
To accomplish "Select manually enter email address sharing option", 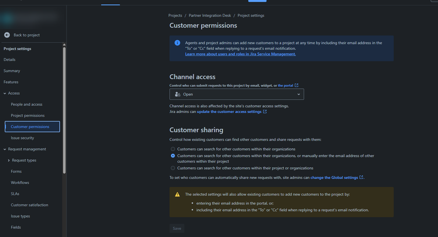I will [173, 156].
